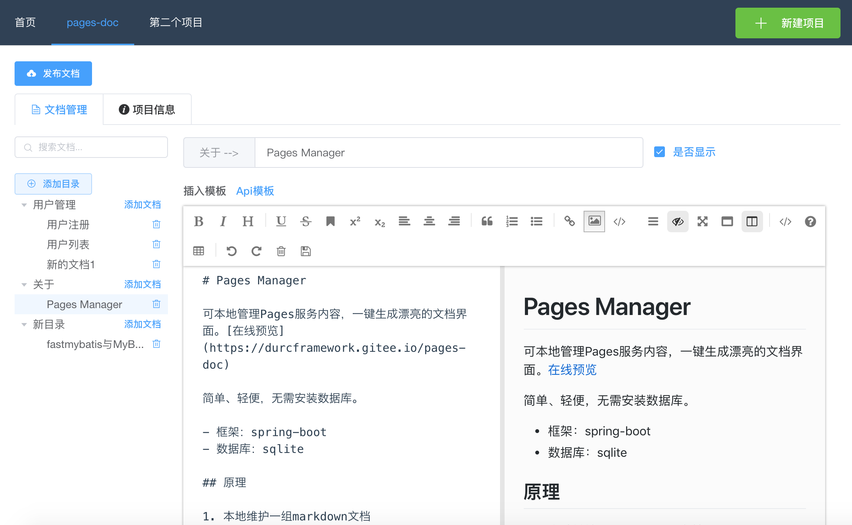Delete the fastmybatis与MyB... document
Image resolution: width=852 pixels, height=525 pixels.
coord(156,344)
